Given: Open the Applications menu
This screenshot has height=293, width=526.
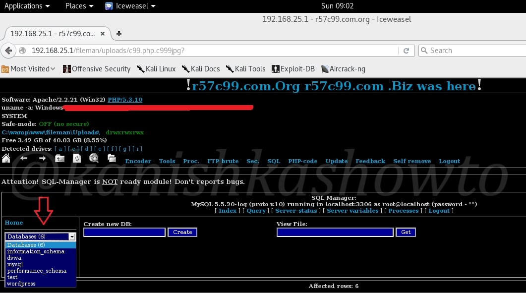Looking at the screenshot, I should [x=27, y=6].
